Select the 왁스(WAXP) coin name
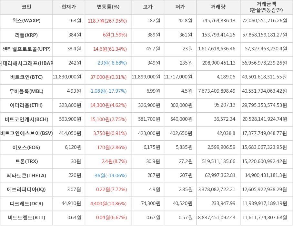 click(26, 21)
